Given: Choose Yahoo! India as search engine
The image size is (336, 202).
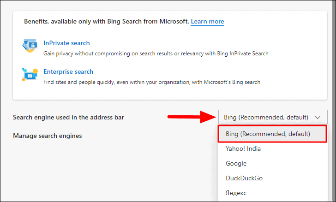Looking at the screenshot, I should (x=243, y=149).
